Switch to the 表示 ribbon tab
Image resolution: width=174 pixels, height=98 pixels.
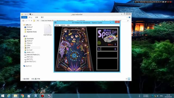pos(42,17)
